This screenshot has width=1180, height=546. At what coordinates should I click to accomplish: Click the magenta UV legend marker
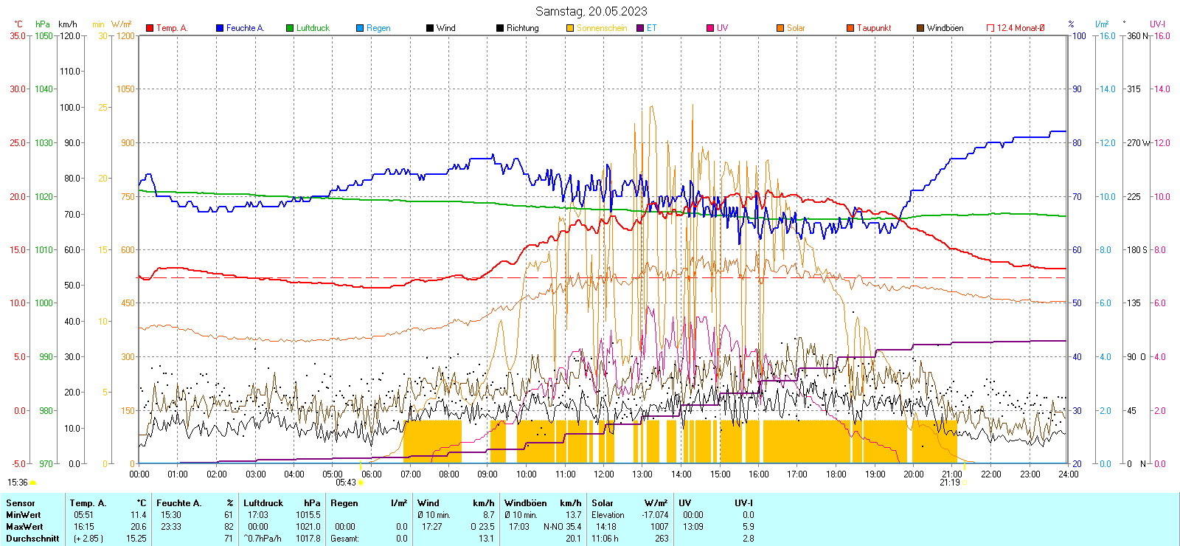coord(710,28)
